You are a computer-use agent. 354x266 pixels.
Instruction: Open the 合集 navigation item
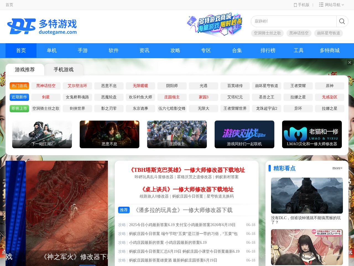(x=237, y=50)
